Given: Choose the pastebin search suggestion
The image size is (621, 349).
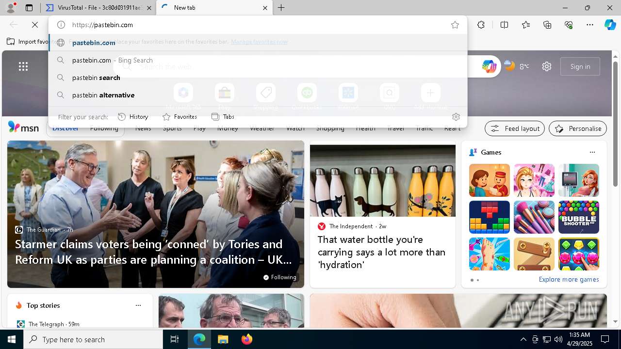Looking at the screenshot, I should pyautogui.click(x=258, y=78).
